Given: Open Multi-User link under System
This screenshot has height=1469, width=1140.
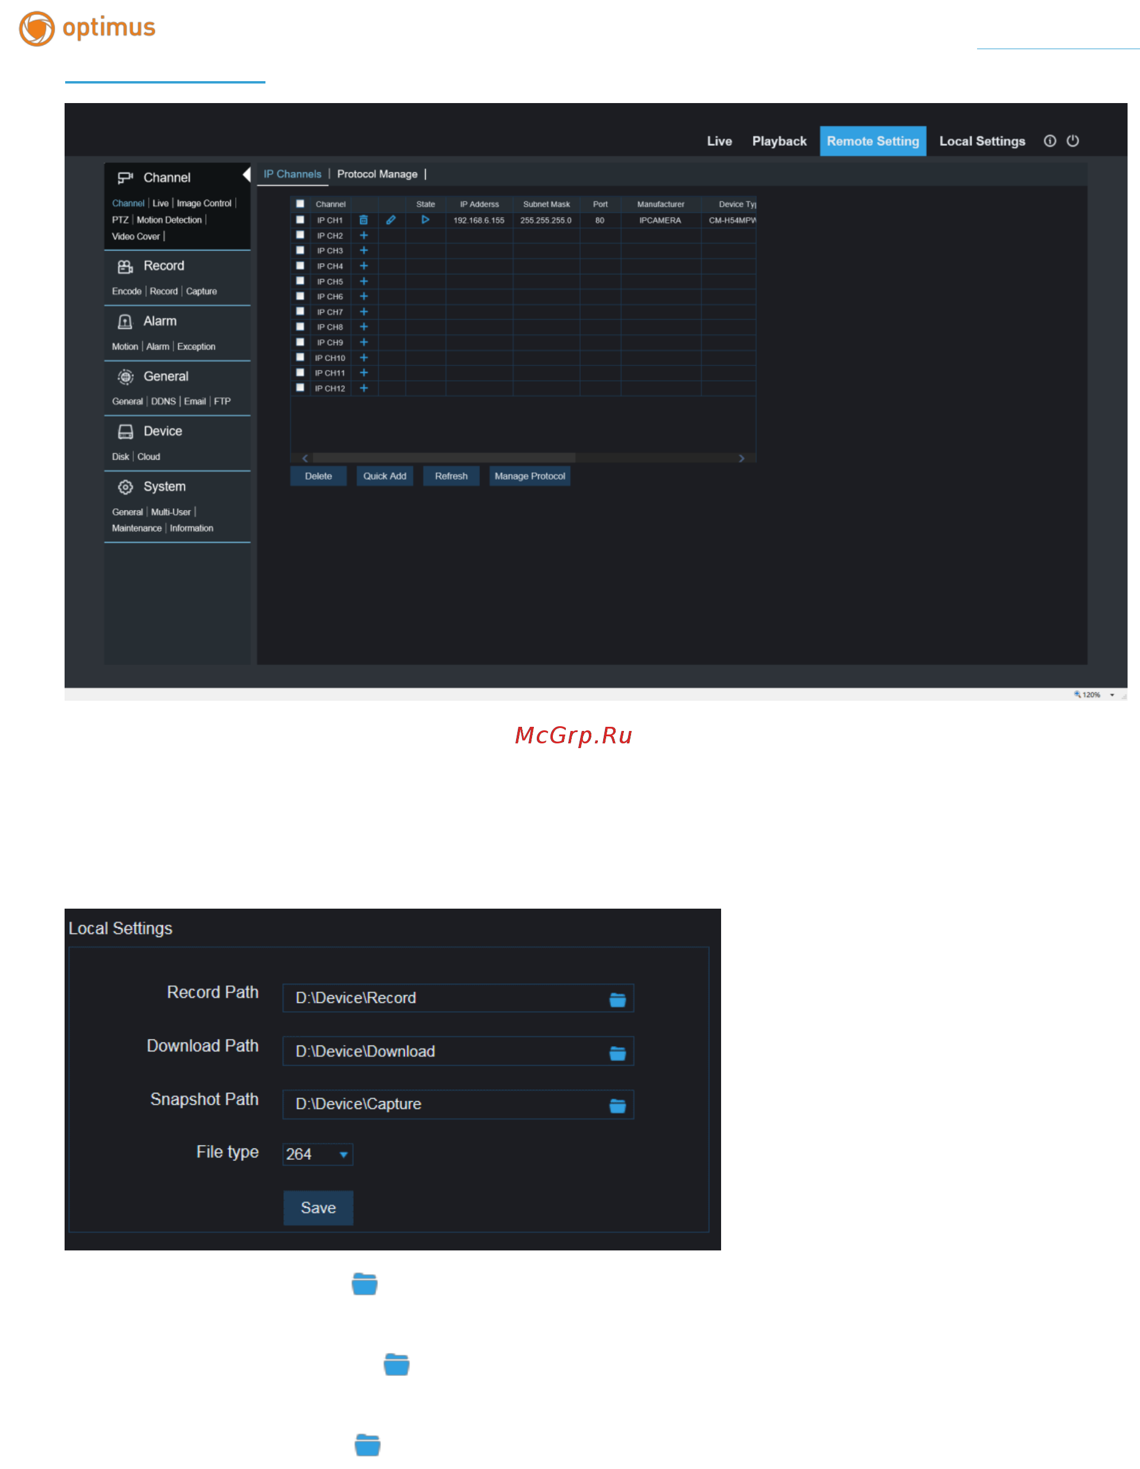Looking at the screenshot, I should (x=171, y=512).
